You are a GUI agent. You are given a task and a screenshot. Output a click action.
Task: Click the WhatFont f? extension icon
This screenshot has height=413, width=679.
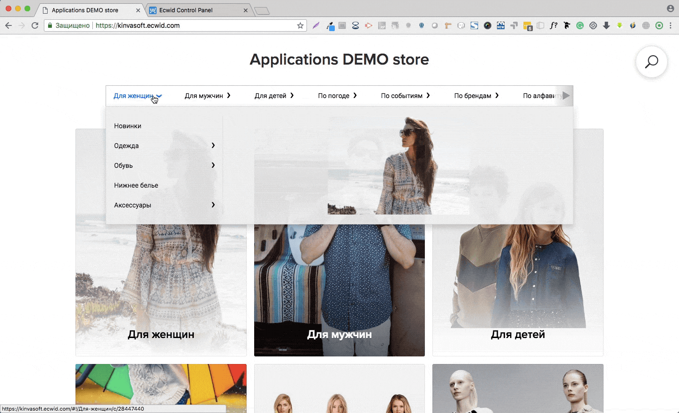click(x=554, y=25)
